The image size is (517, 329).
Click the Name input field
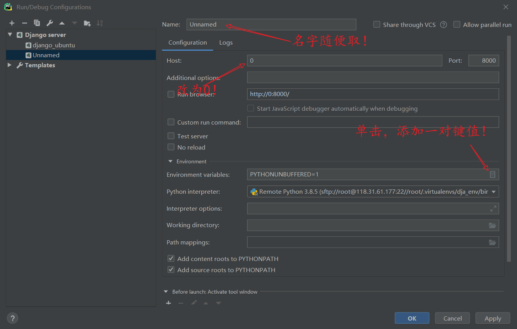click(x=271, y=25)
